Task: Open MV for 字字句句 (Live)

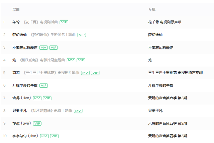Action: click(44, 136)
